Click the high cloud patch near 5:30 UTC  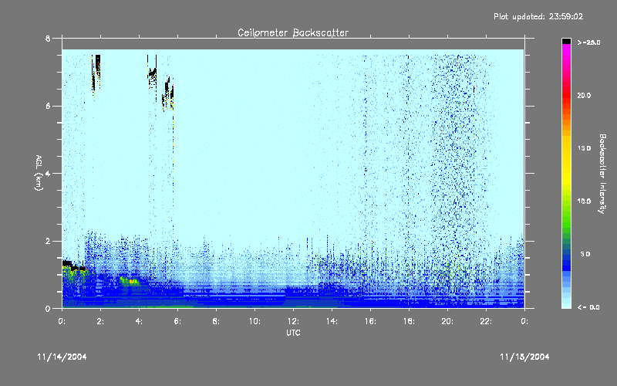(x=168, y=93)
